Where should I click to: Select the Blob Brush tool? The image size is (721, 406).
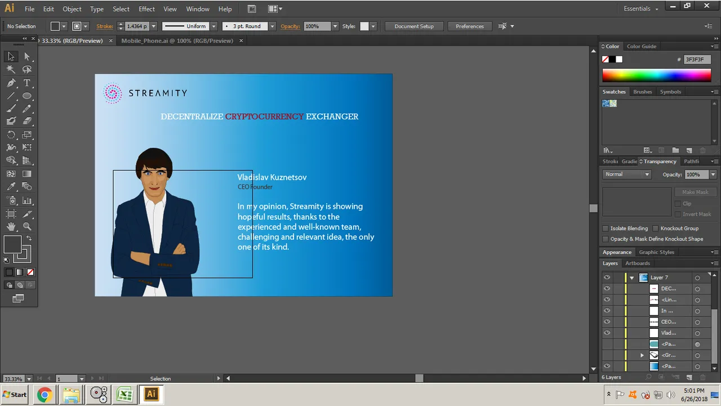(11, 121)
